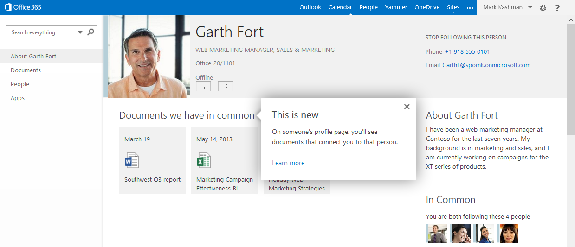Image resolution: width=575 pixels, height=247 pixels.
Task: Open Sites in top navigation
Action: tap(453, 7)
